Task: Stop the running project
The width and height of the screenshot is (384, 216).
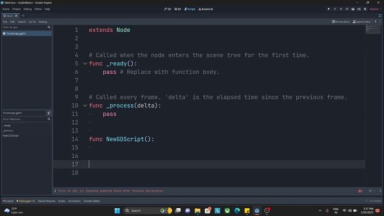Action: (341, 9)
